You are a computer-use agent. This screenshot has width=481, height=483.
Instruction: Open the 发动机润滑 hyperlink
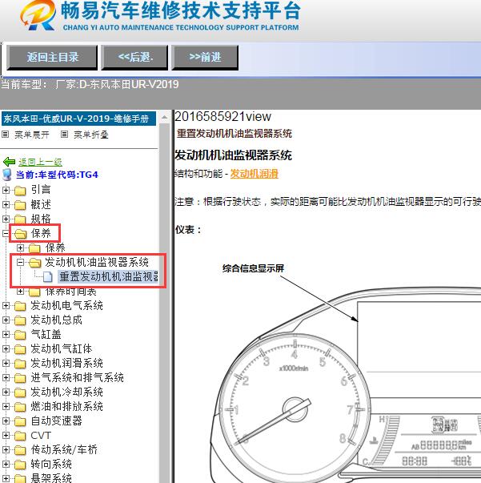[254, 174]
